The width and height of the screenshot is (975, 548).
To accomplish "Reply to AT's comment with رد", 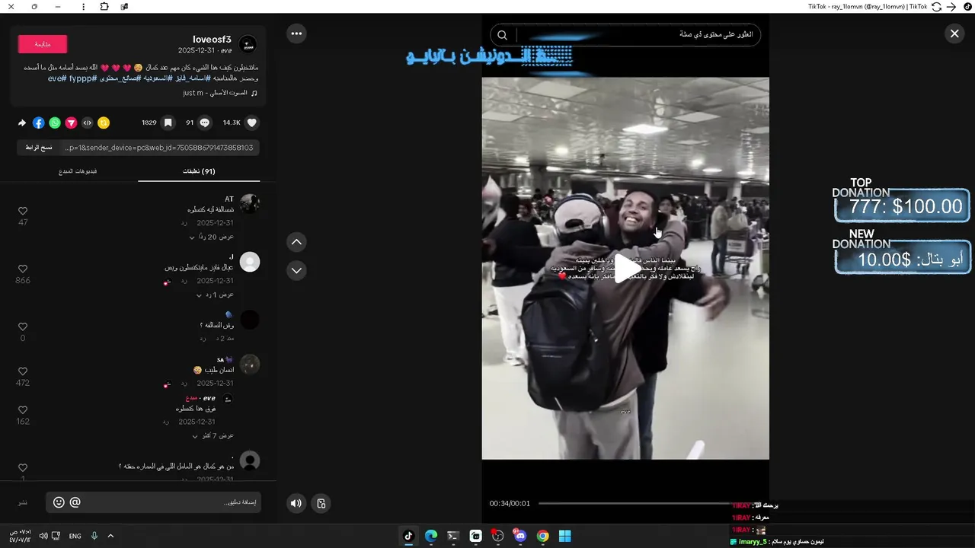I will (184, 223).
